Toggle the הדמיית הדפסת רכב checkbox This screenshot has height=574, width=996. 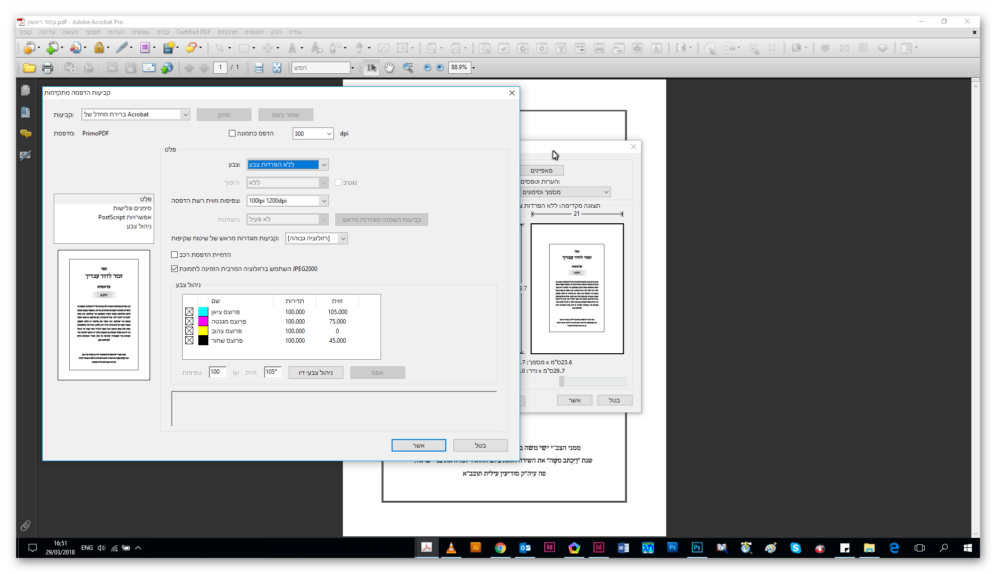tap(175, 255)
